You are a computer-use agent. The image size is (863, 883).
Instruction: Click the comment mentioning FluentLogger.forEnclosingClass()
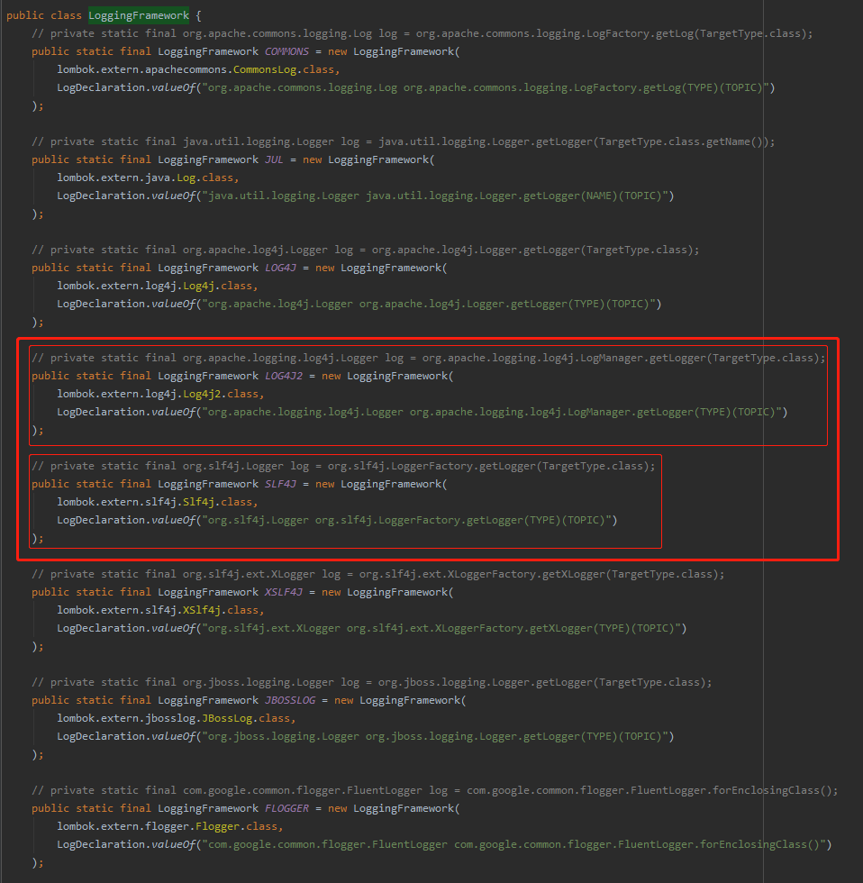click(434, 790)
